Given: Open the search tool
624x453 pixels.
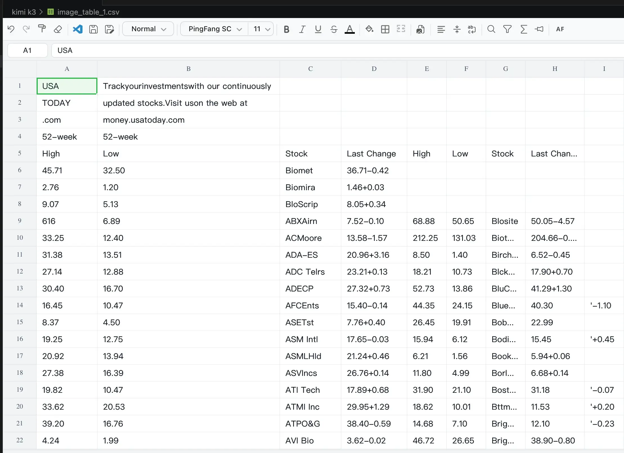Looking at the screenshot, I should pos(491,29).
